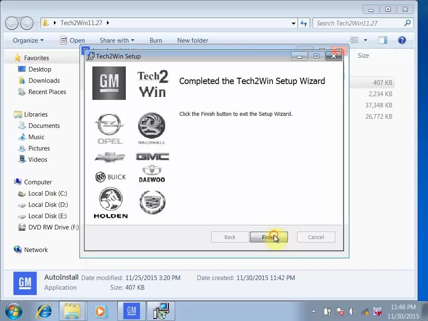Click the GM AutoInstall taskbar icon

132,311
